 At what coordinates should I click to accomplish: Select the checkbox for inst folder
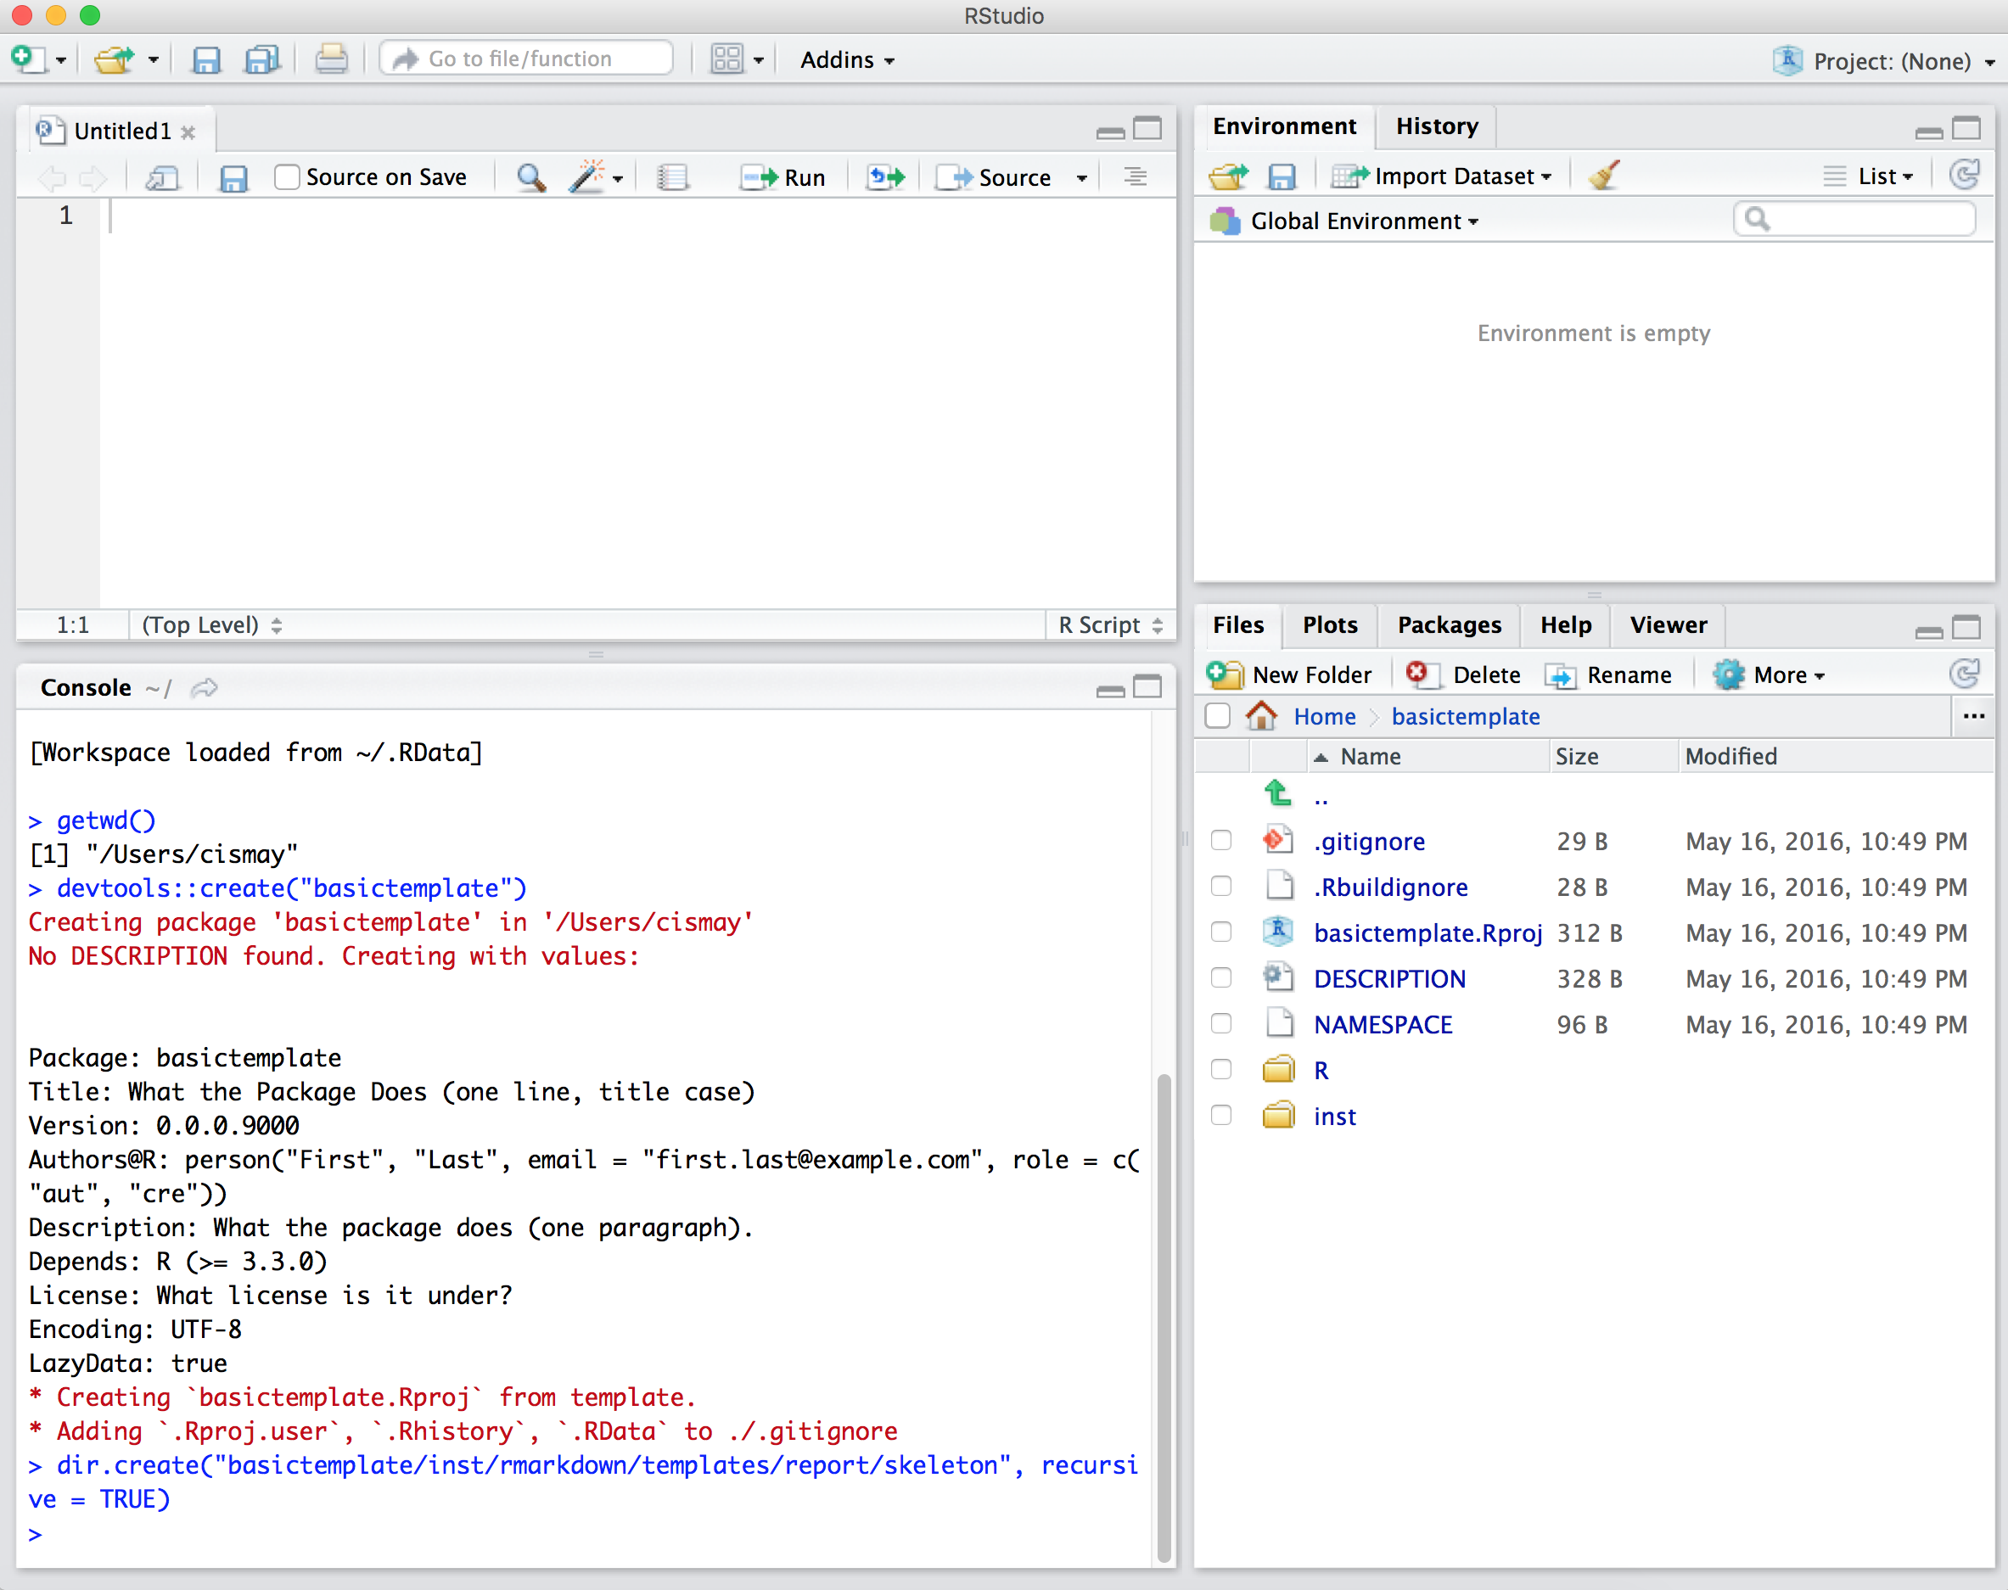[1220, 1115]
